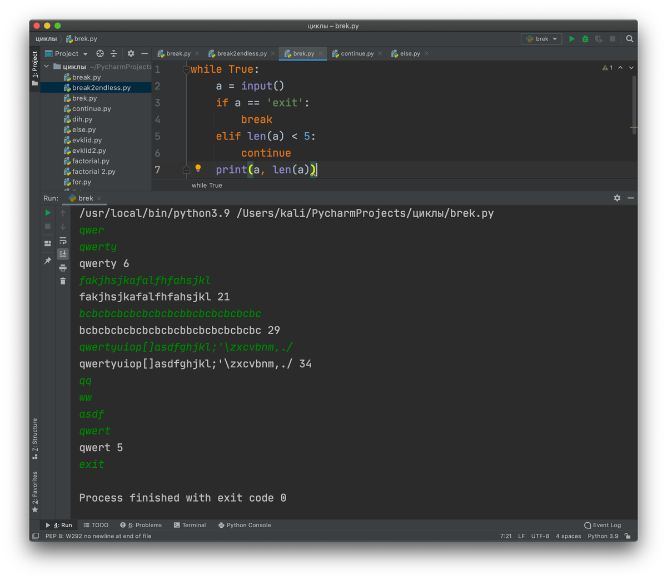Viewport: 667px width, 580px height.
Task: Go up the stack trace arrow
Action: point(63,213)
